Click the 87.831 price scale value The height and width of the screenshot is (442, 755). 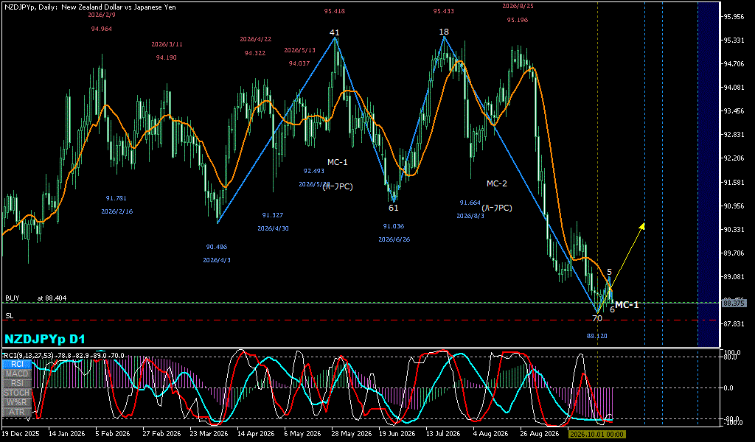(734, 324)
